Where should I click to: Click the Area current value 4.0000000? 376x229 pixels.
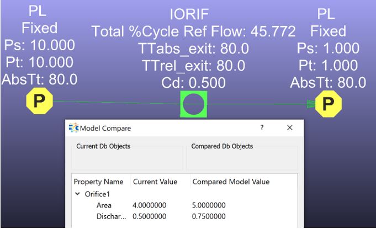(152, 205)
